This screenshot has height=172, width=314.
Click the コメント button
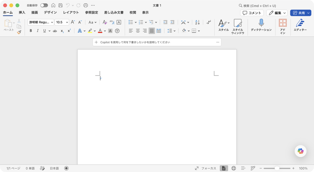tap(252, 13)
